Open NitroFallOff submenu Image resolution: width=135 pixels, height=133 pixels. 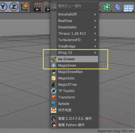click(x=74, y=14)
